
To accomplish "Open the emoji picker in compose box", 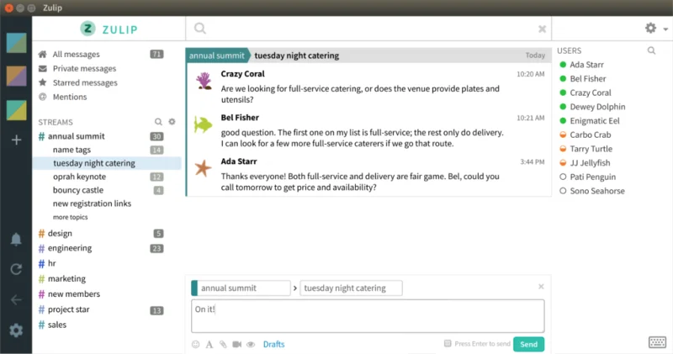I will (196, 344).
